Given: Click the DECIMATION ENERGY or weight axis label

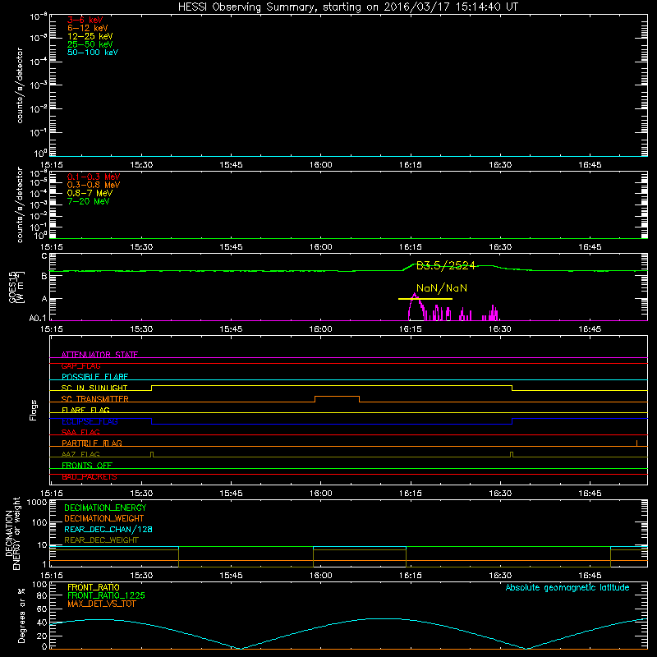Looking at the screenshot, I should tap(13, 534).
